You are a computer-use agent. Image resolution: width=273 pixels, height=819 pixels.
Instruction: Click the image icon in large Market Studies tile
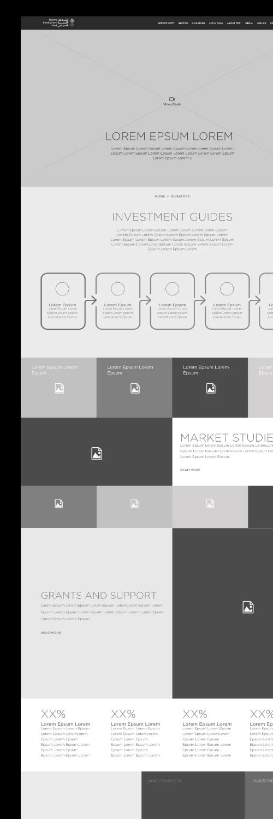97,453
